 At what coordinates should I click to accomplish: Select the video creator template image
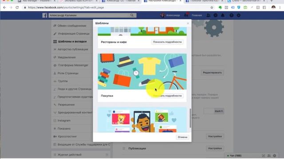coord(142,120)
